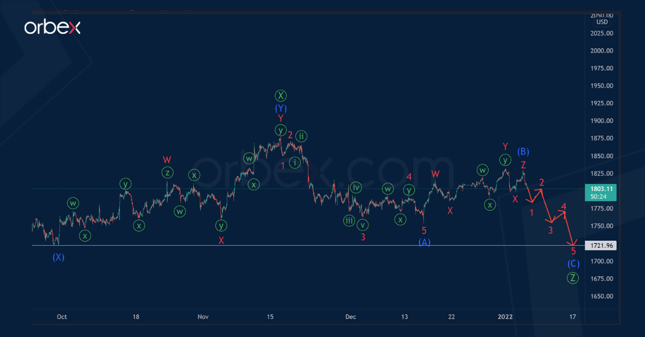Click the 1650.00 price axis label
Screen dimensions: 645x337
(602, 296)
